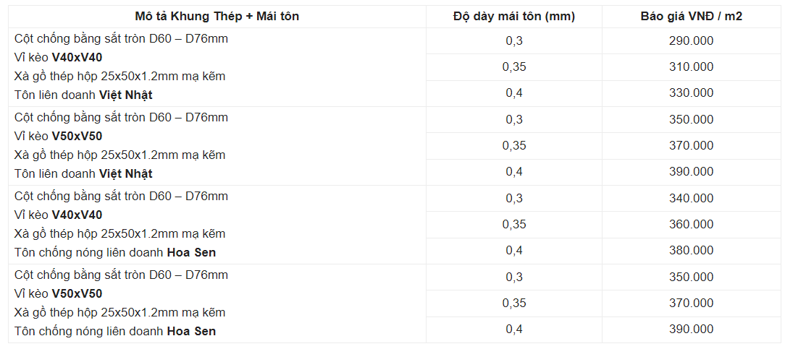
Task: Click 'Tôn chống nóng liên doanh Hoa Sen' in third group
Action: [x=115, y=252]
